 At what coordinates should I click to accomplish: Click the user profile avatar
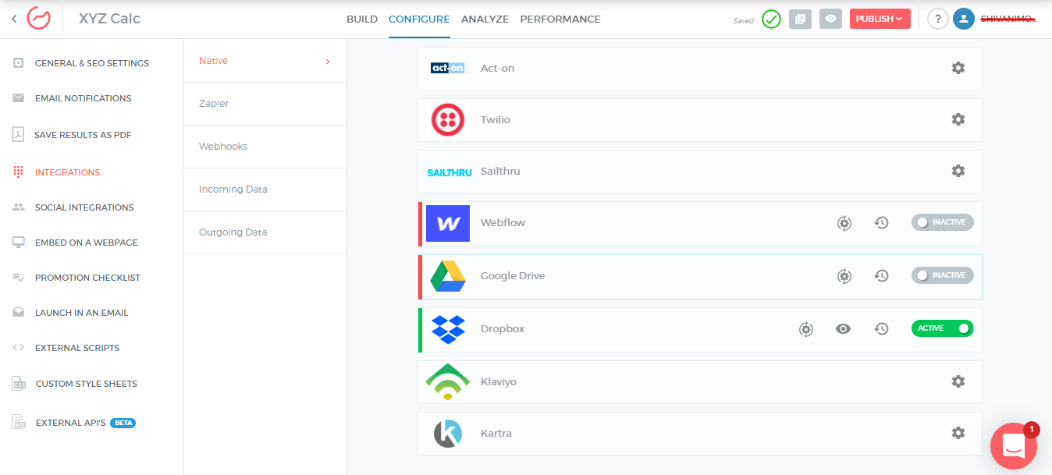(x=964, y=19)
